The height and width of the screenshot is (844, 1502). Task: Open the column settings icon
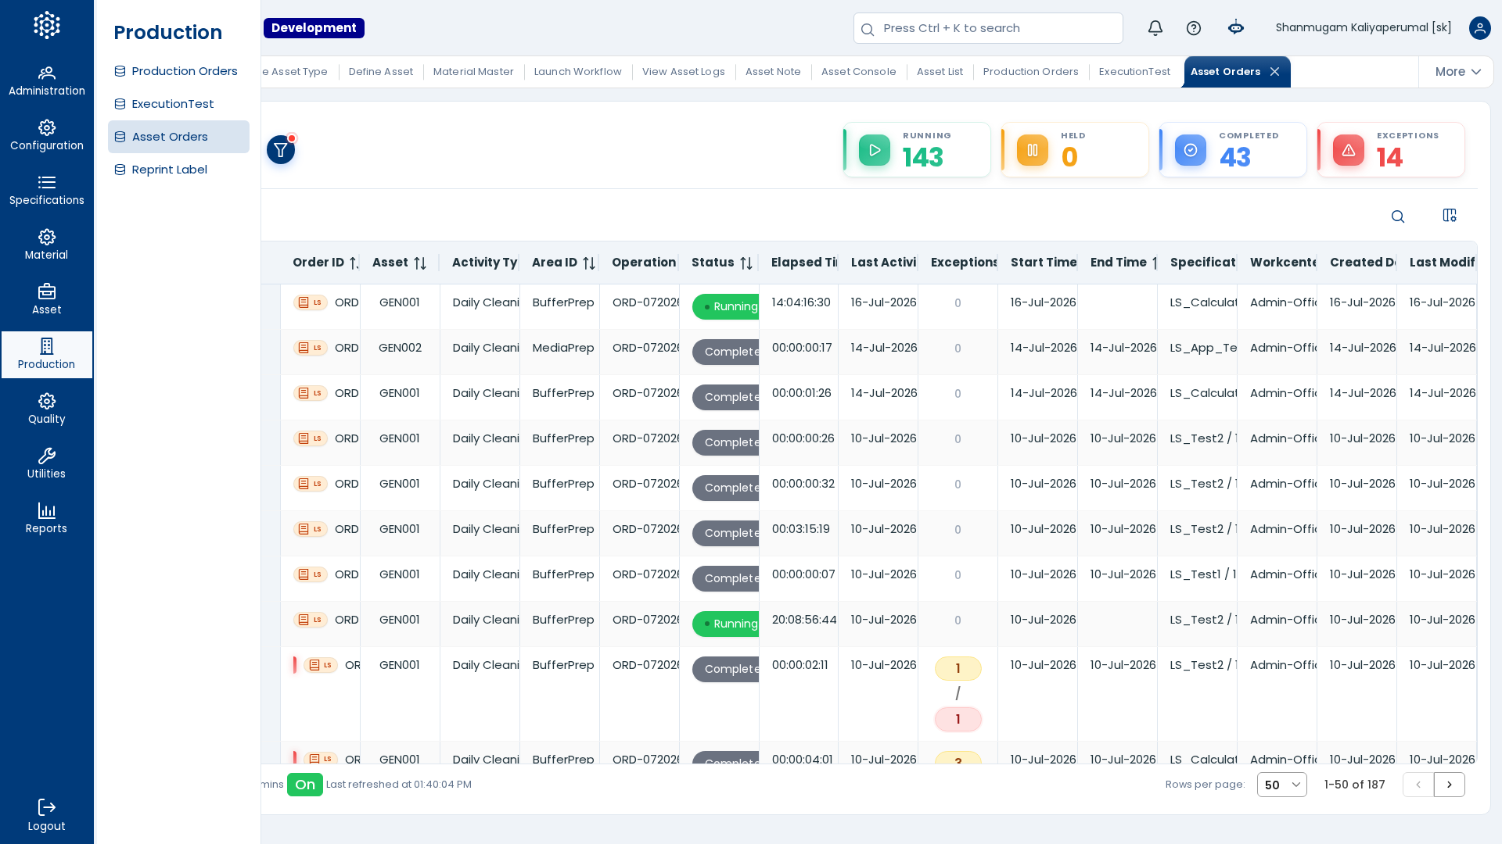pyautogui.click(x=1450, y=215)
